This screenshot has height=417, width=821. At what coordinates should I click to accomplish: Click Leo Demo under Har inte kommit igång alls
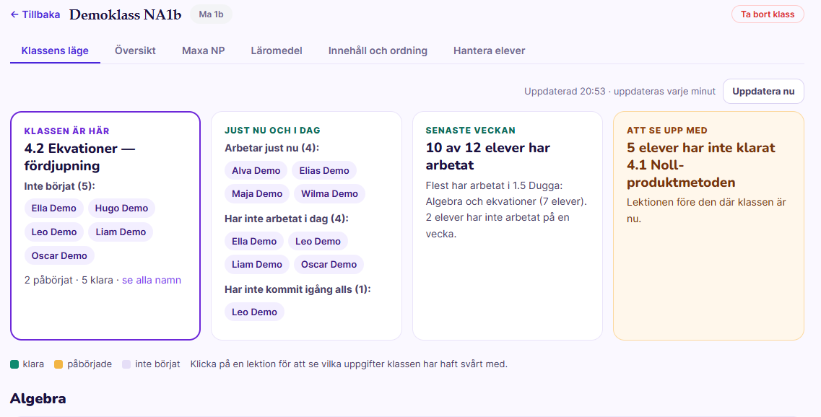pyautogui.click(x=254, y=312)
